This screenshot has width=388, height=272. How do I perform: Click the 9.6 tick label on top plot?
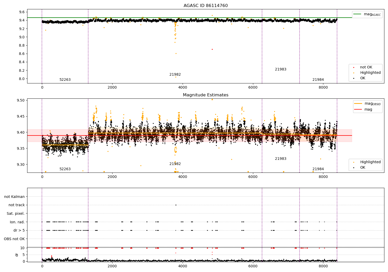click(x=22, y=12)
